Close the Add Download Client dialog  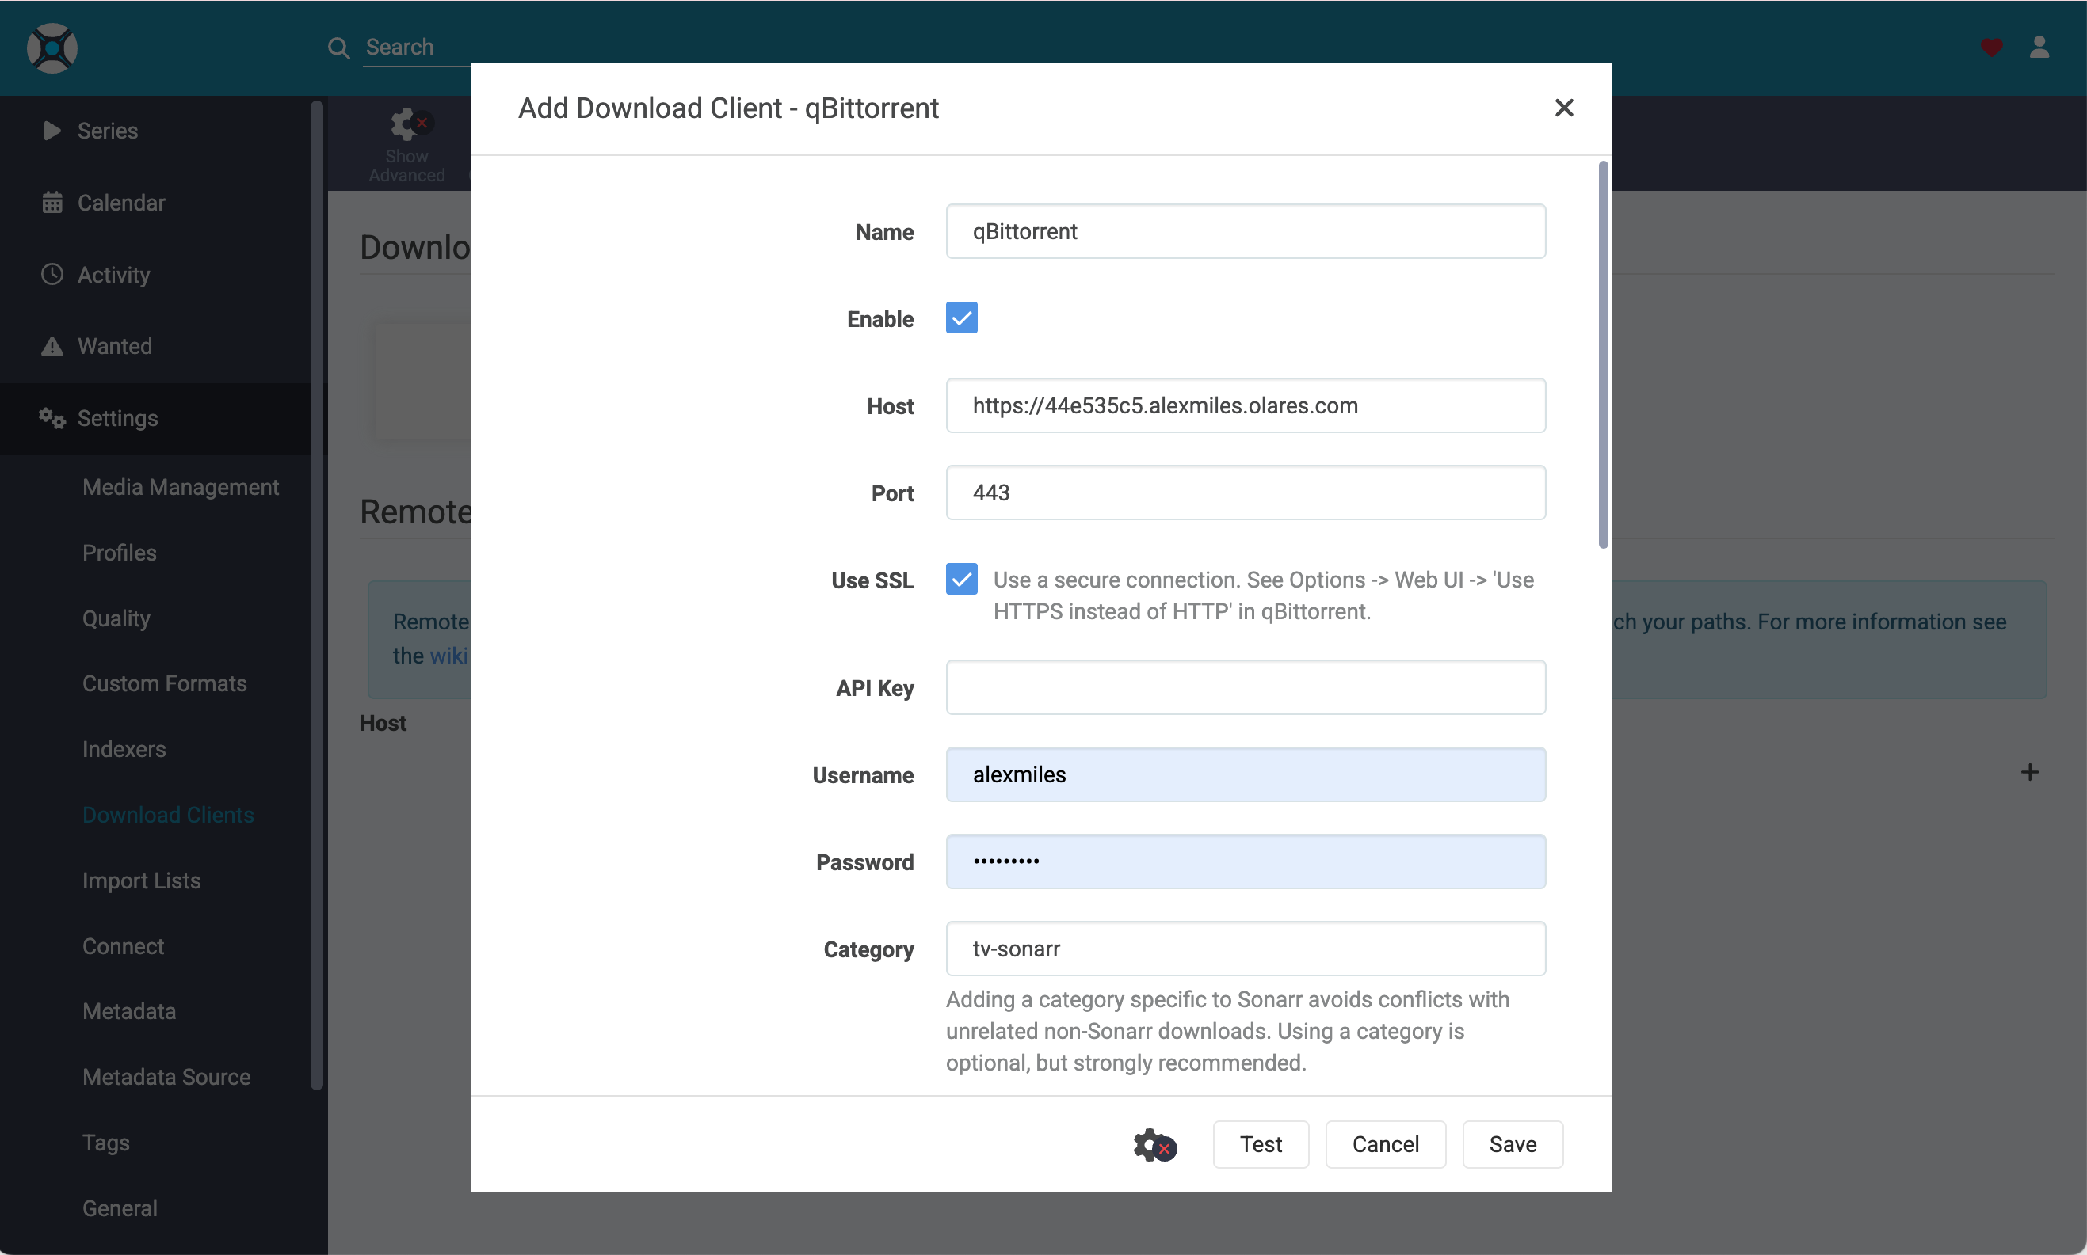pyautogui.click(x=1564, y=108)
